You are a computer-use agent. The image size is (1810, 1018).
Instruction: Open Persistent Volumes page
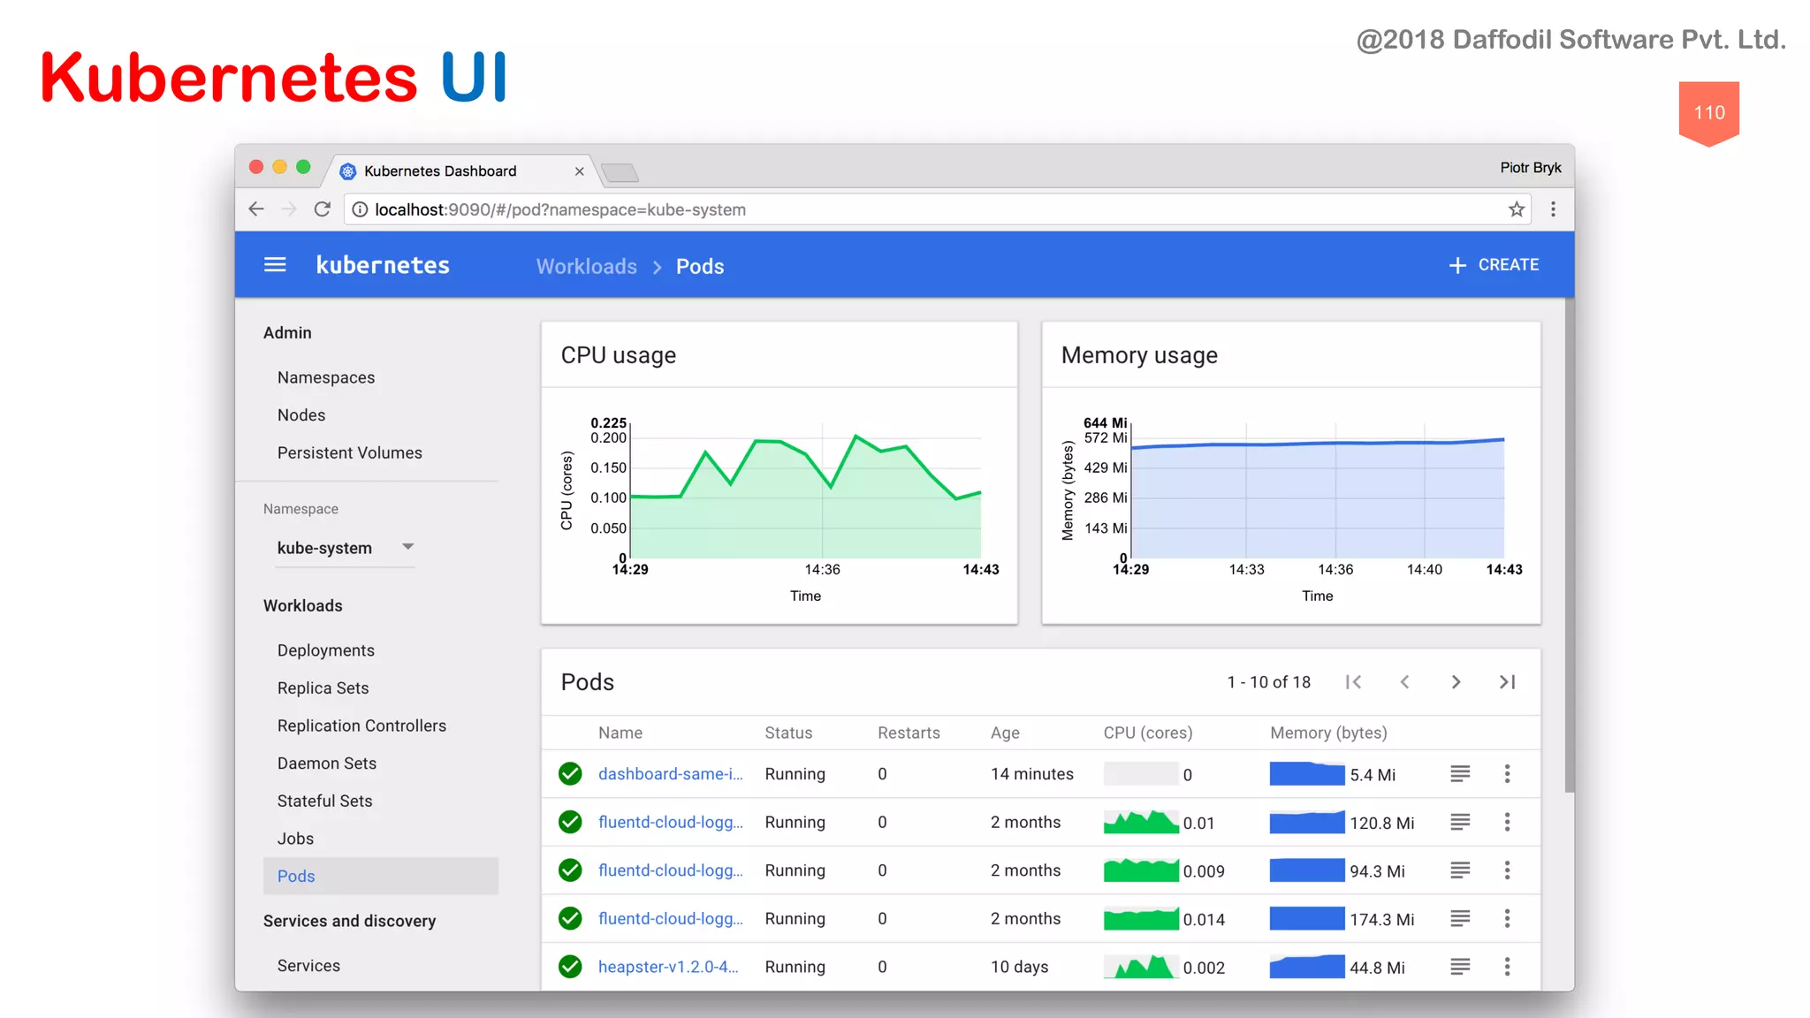point(350,452)
